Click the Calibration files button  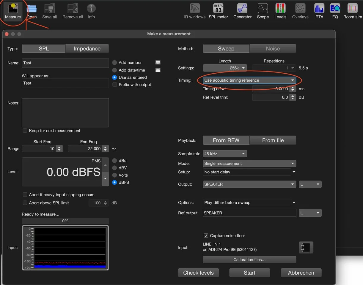[249, 259]
